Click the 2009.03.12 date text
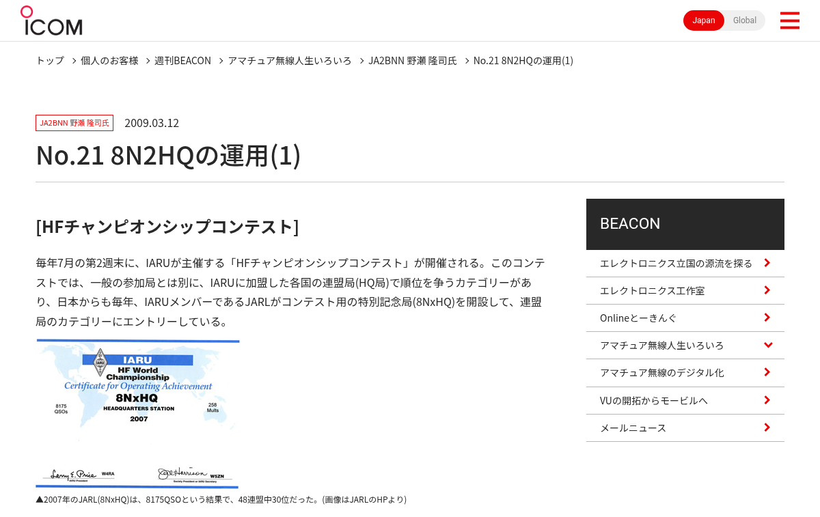 pyautogui.click(x=152, y=123)
